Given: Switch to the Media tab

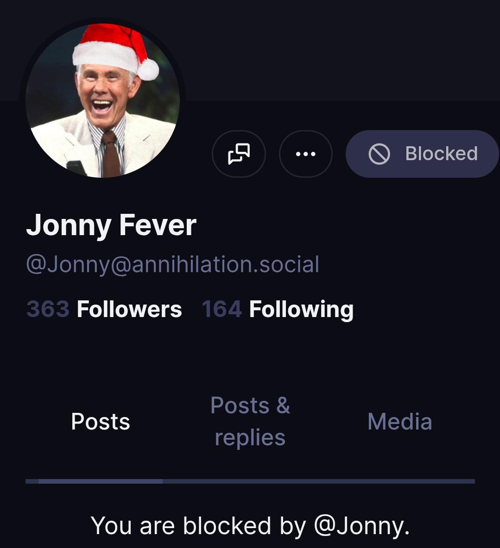Looking at the screenshot, I should (399, 422).
